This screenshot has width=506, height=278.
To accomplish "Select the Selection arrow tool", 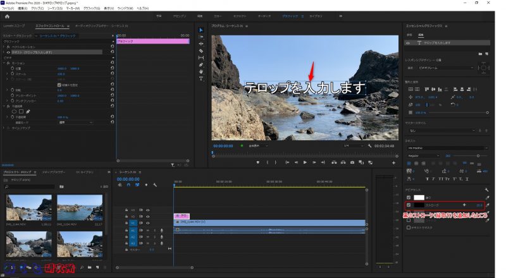I will point(201,30).
